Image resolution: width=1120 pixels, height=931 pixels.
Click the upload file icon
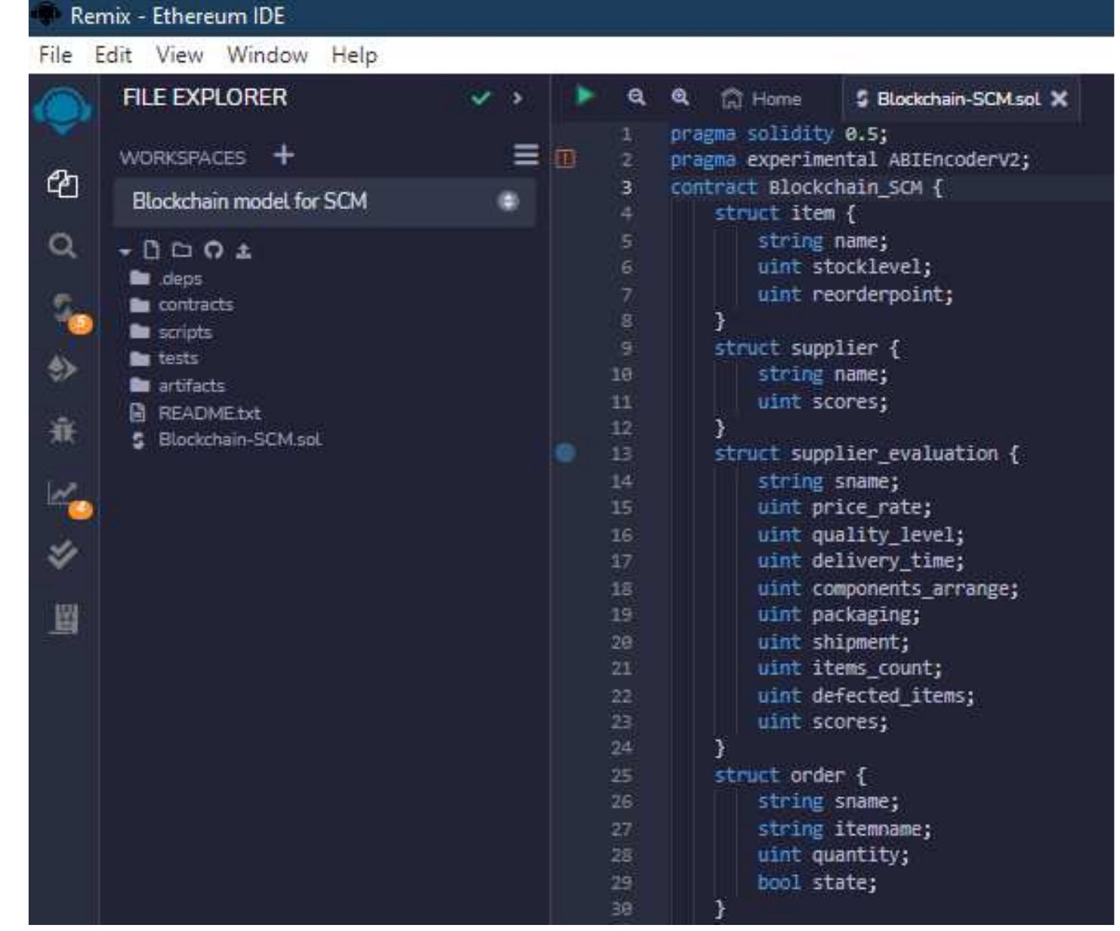(x=243, y=251)
